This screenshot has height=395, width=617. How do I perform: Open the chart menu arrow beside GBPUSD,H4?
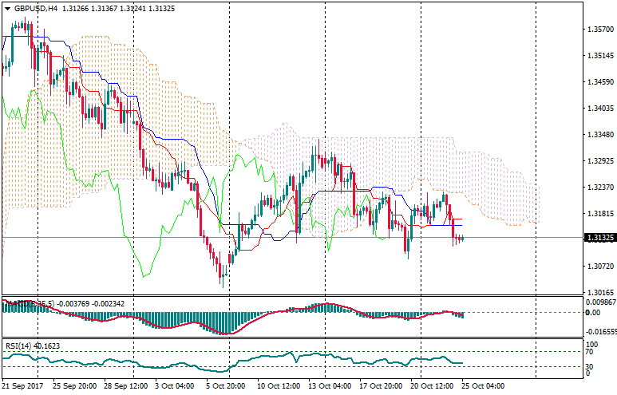pos(7,8)
